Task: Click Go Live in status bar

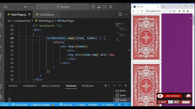Action: click(x=66, y=105)
